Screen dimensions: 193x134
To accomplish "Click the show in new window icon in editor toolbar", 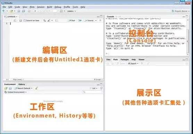I will coord(15,20).
